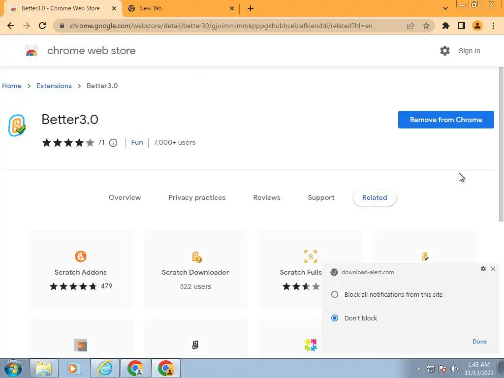Viewport: 504px width, 378px height.
Task: Click the browser back arrow
Action: click(11, 26)
